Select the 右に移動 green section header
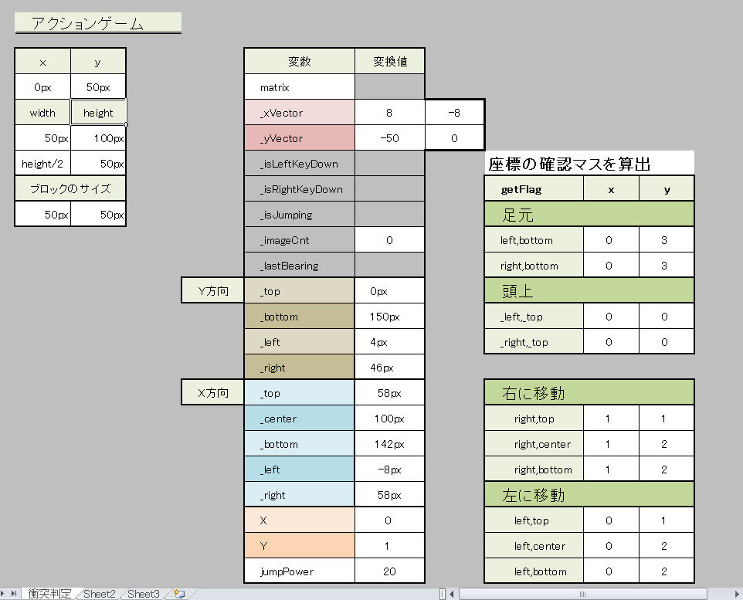 click(x=589, y=393)
